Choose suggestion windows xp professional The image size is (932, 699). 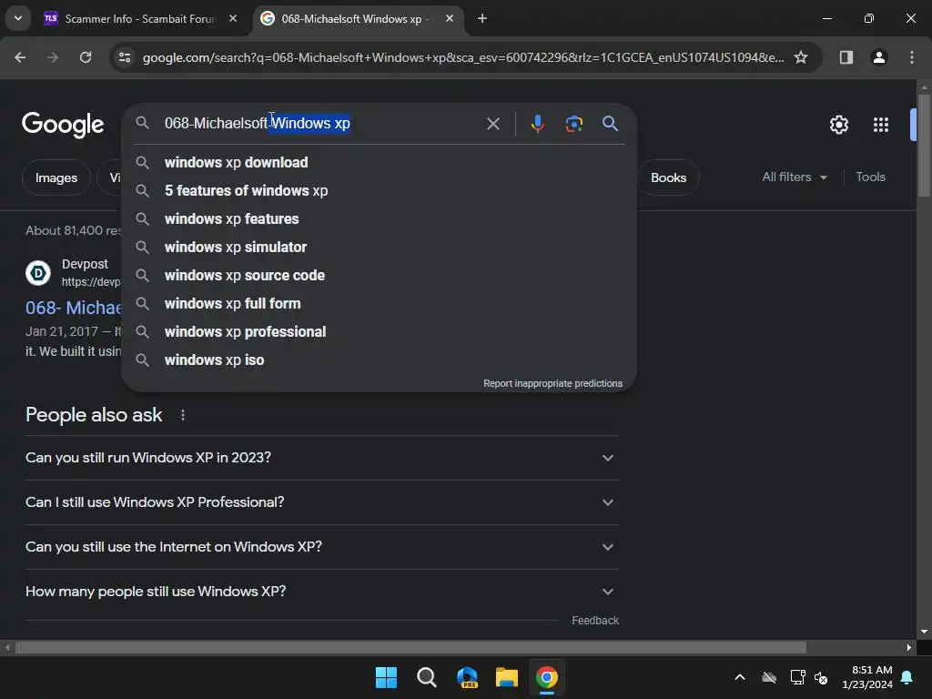[x=379, y=331]
